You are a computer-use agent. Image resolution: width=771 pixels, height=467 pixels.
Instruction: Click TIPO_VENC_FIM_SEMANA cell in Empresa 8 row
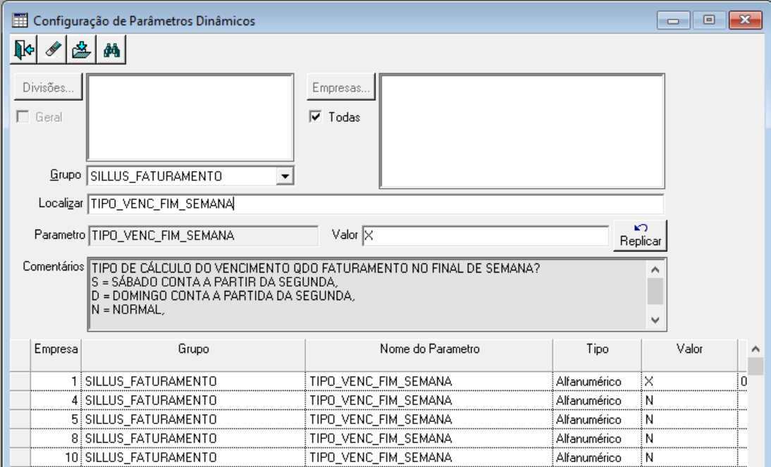[429, 439]
